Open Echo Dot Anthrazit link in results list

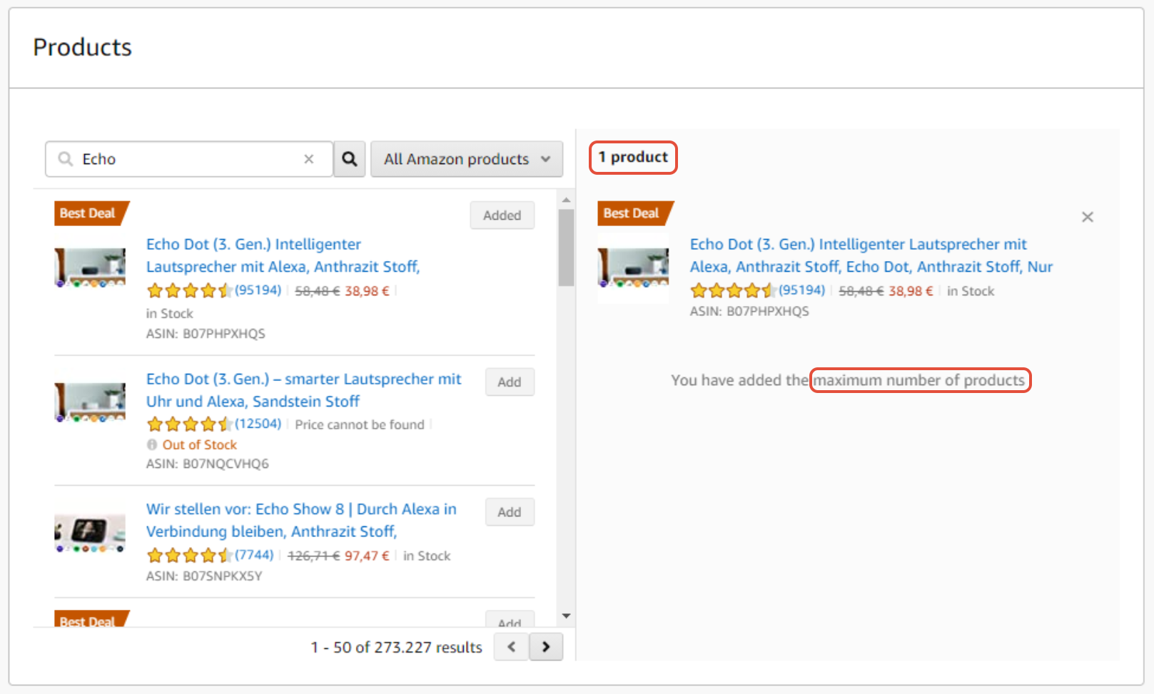pyautogui.click(x=283, y=255)
